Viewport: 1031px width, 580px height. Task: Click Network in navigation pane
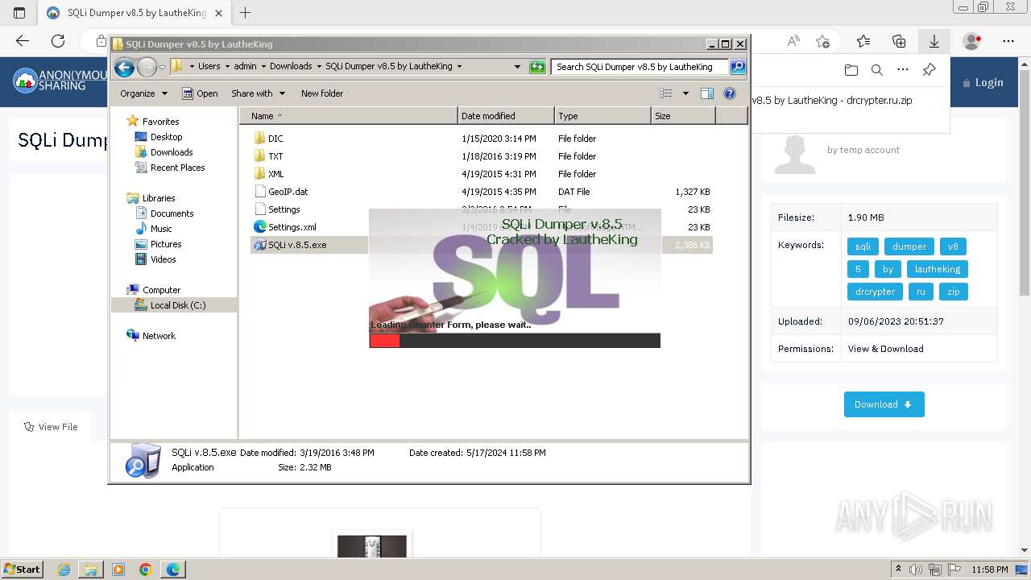pos(159,336)
